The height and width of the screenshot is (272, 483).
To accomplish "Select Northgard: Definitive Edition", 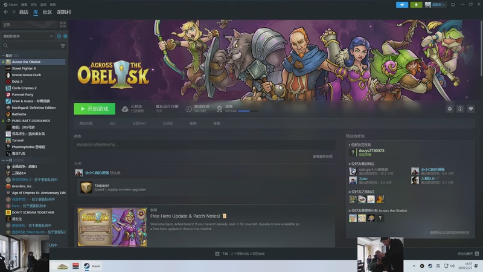I will point(33,108).
